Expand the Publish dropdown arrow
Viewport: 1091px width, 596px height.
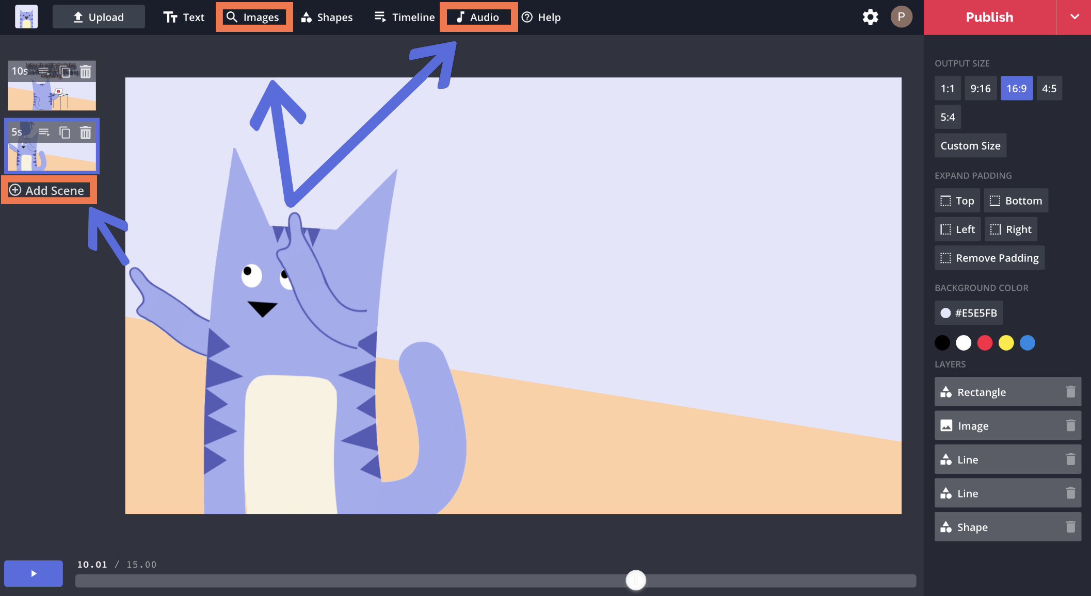[x=1074, y=17]
